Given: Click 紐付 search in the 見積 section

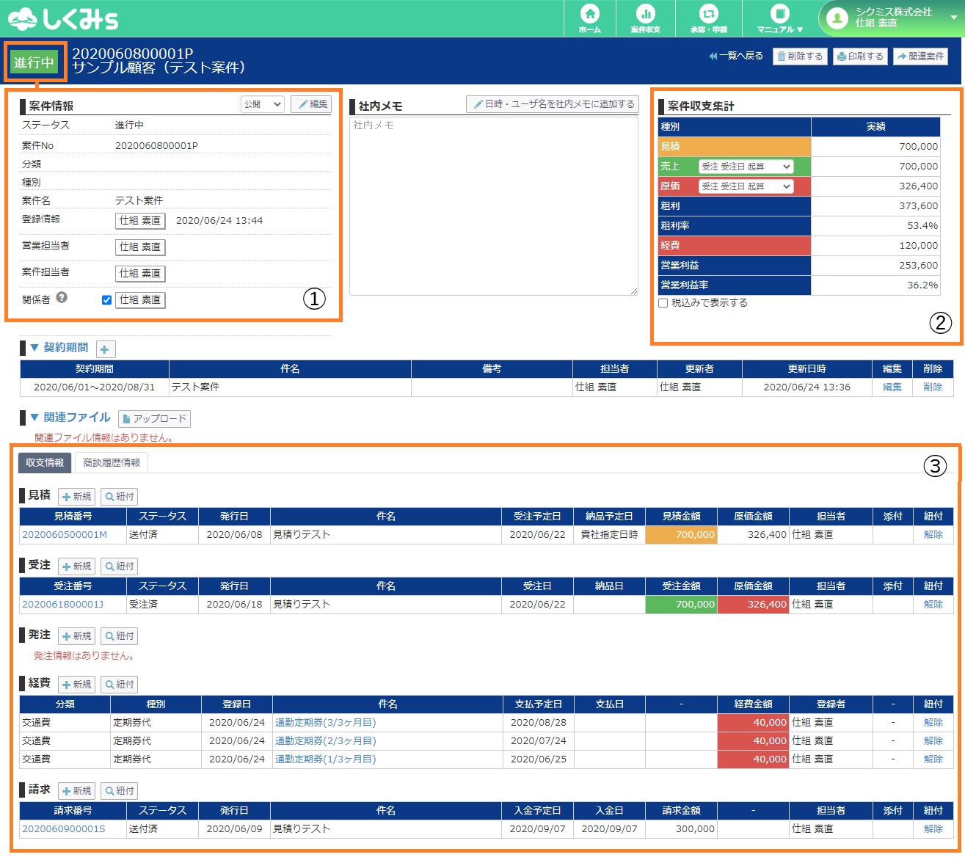Looking at the screenshot, I should (119, 497).
